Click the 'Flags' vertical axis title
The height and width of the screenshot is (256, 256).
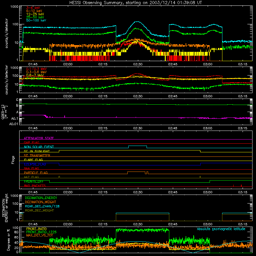13,160
